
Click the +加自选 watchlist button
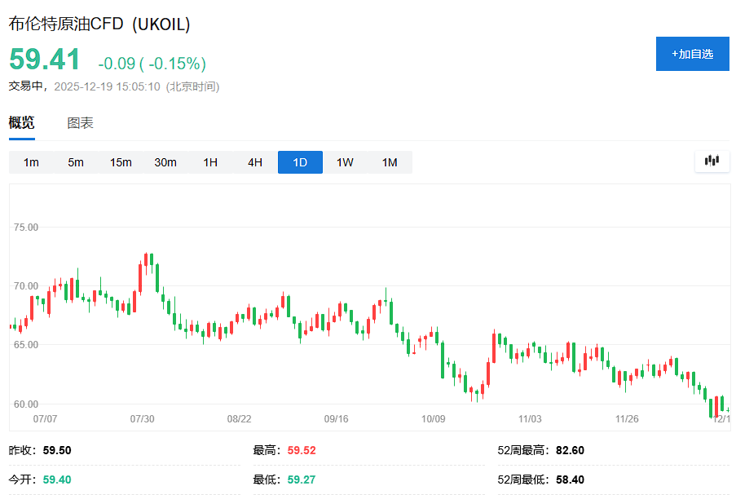click(x=692, y=54)
